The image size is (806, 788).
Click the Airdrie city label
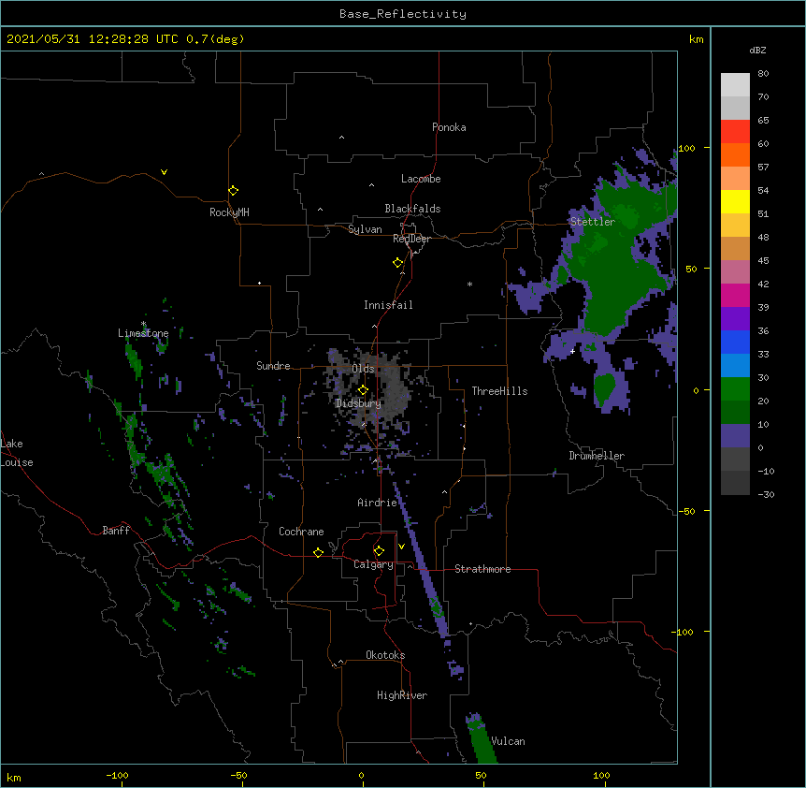tap(378, 503)
